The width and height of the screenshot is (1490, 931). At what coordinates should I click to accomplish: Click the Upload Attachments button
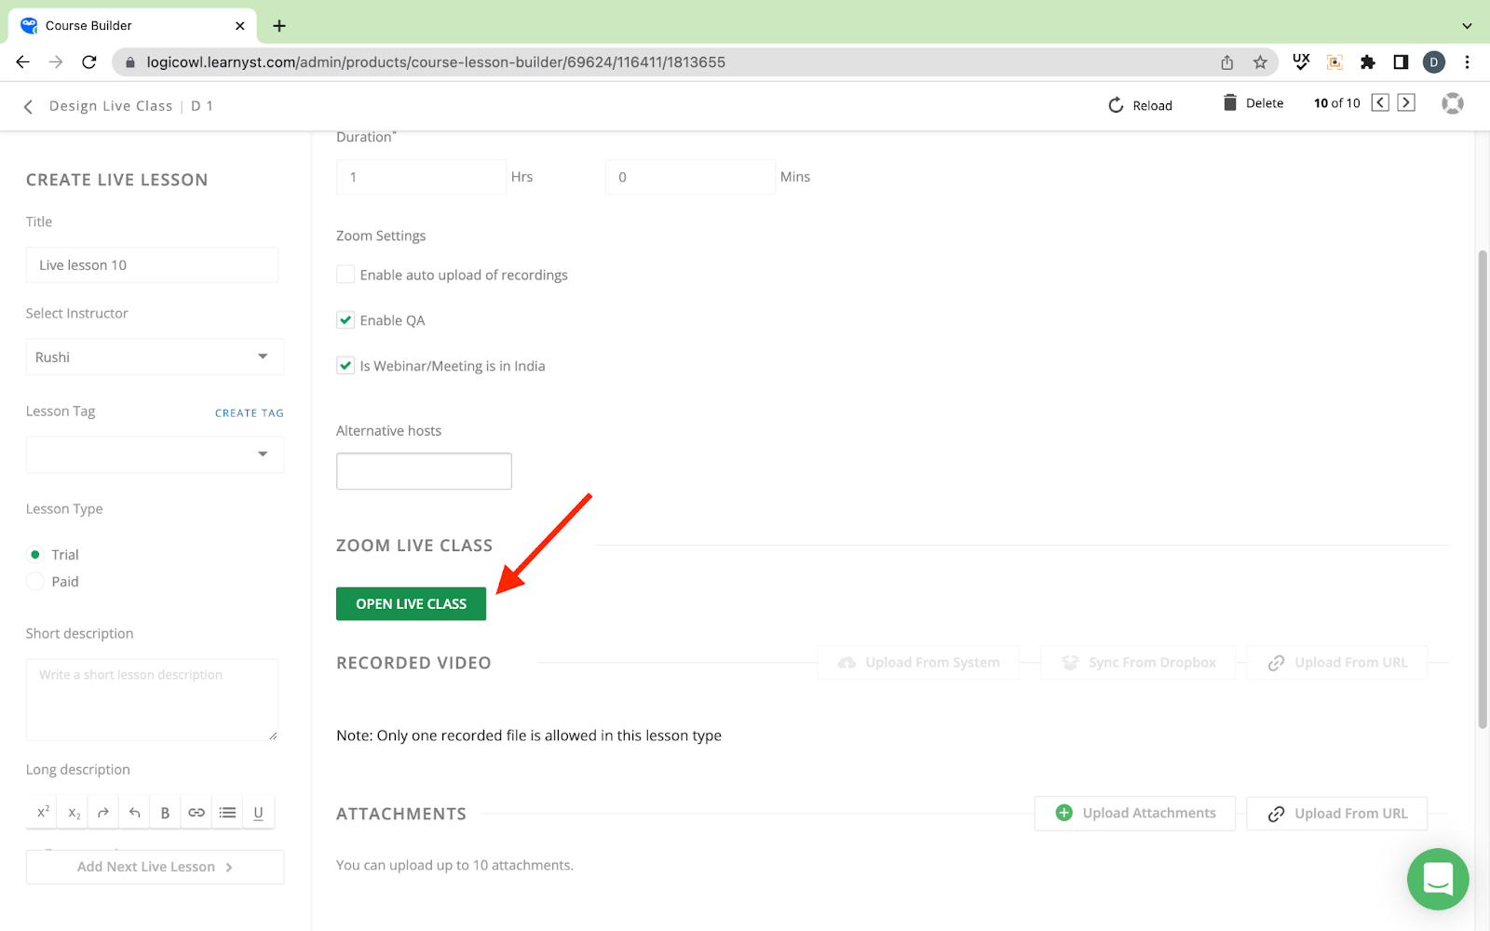(1134, 814)
